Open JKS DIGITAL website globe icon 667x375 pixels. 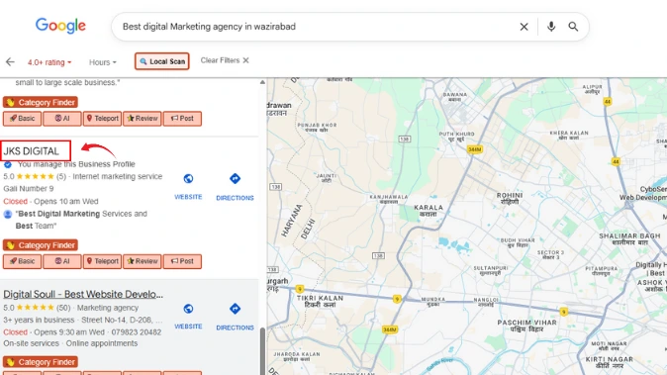point(188,178)
